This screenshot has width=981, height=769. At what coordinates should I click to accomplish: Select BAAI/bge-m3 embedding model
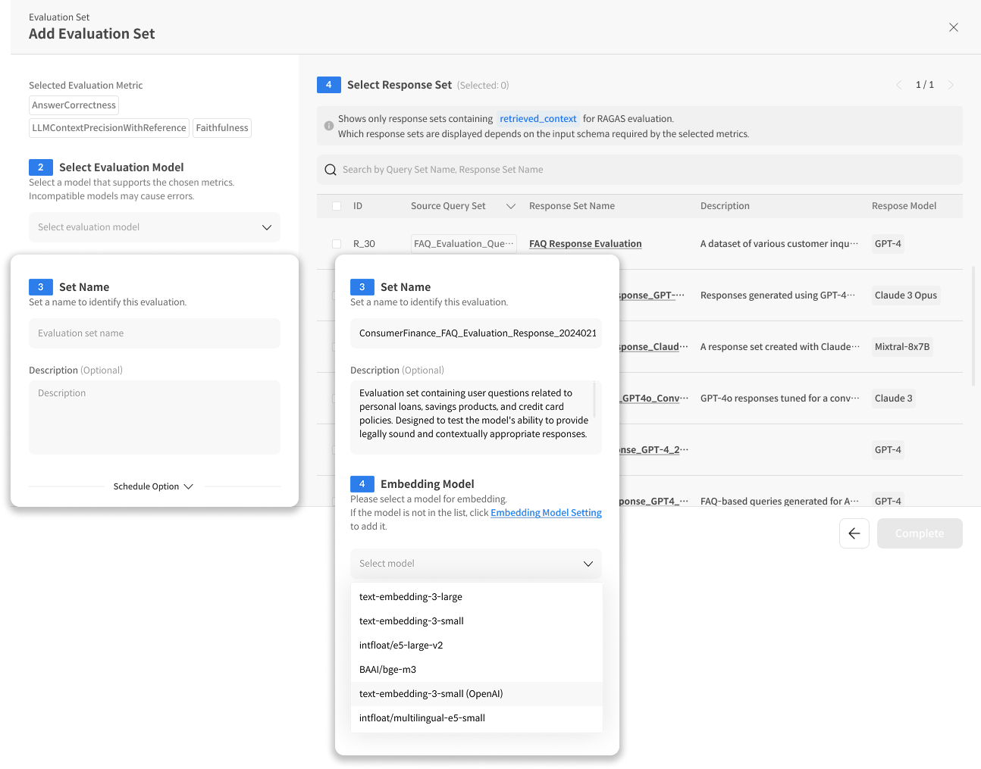pos(387,670)
